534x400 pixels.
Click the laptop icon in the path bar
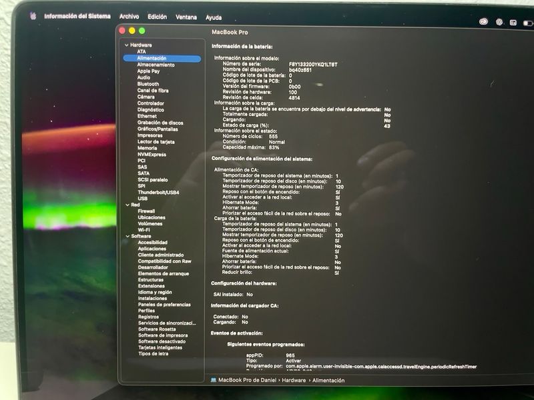click(214, 380)
